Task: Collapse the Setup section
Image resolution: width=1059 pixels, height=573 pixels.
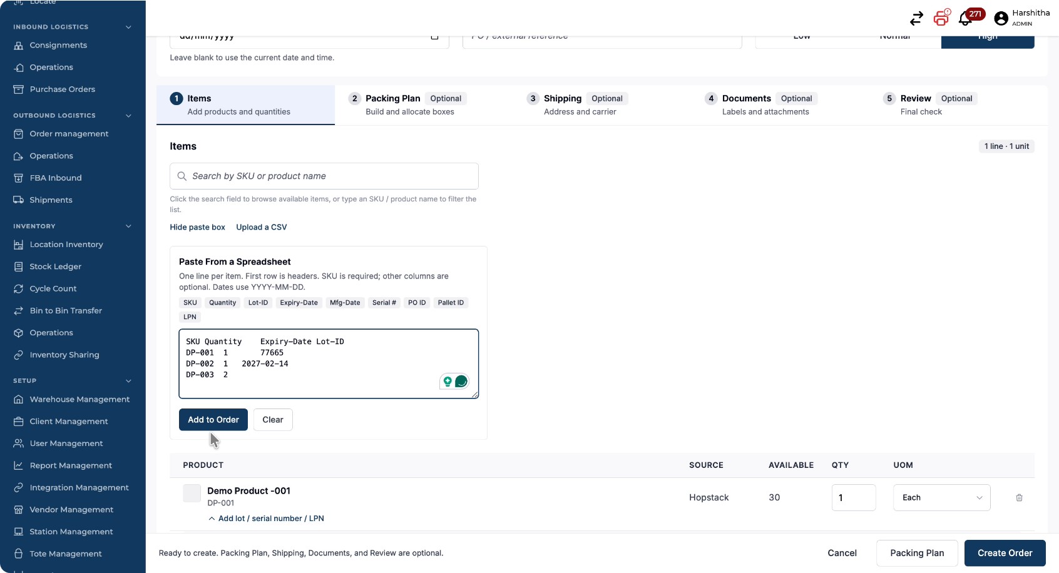Action: 128,381
